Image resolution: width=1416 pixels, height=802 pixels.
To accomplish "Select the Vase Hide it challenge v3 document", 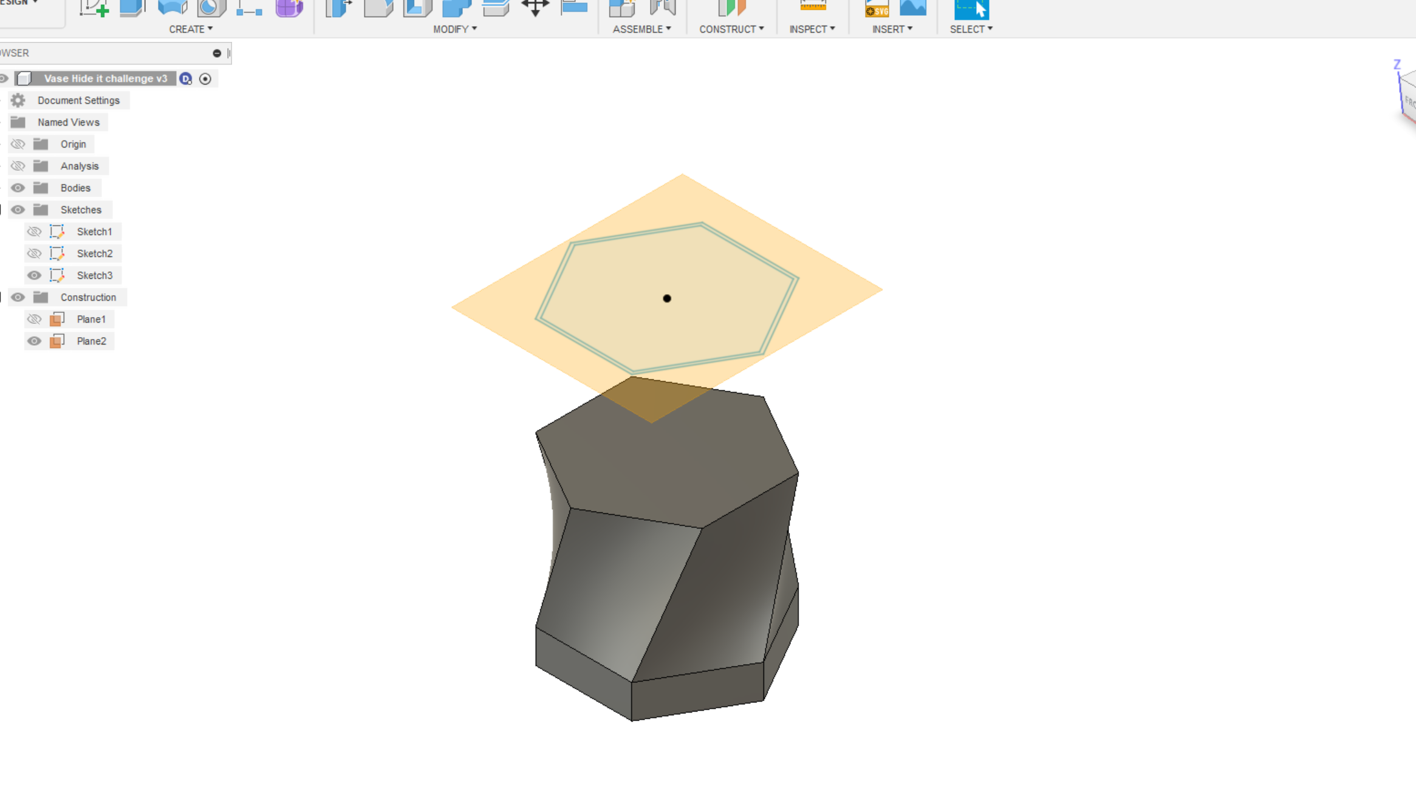I will coord(105,78).
